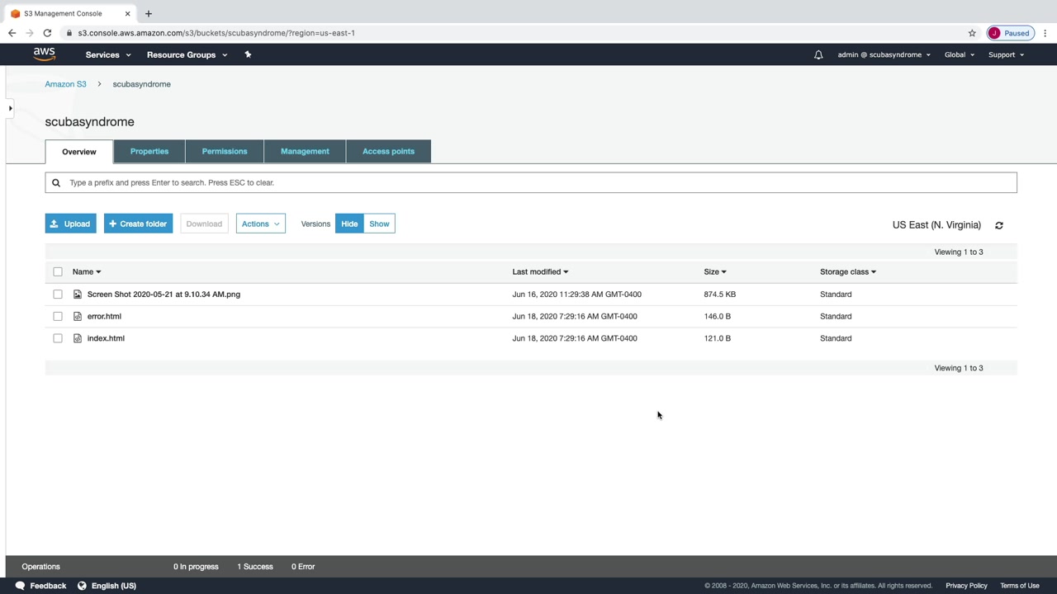This screenshot has height=594, width=1057.
Task: Sort by the Last modified column
Action: 540,271
